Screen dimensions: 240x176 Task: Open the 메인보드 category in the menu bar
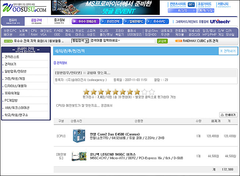click(x=46, y=31)
